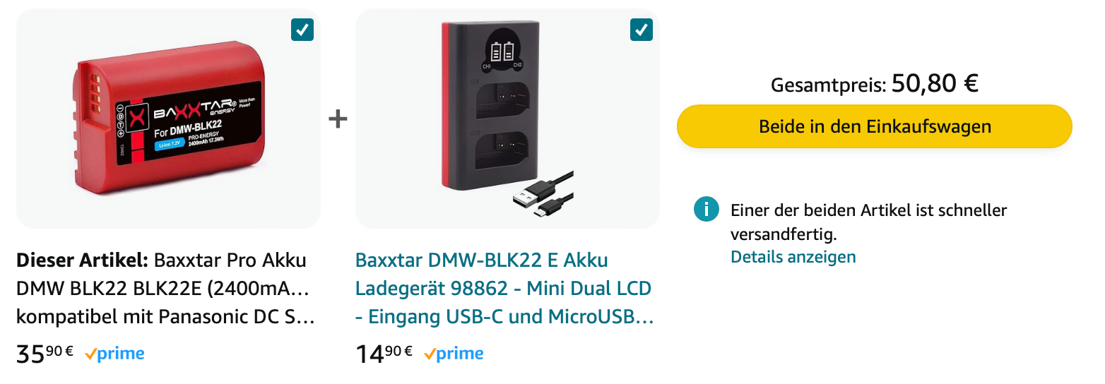
Task: Click the Dieser Artikel Baxxtar Pro Akku title
Action: point(165,288)
